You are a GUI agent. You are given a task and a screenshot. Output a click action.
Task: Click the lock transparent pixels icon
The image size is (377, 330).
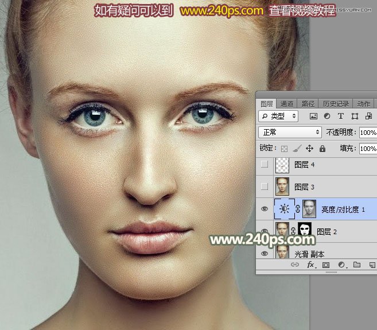point(284,149)
